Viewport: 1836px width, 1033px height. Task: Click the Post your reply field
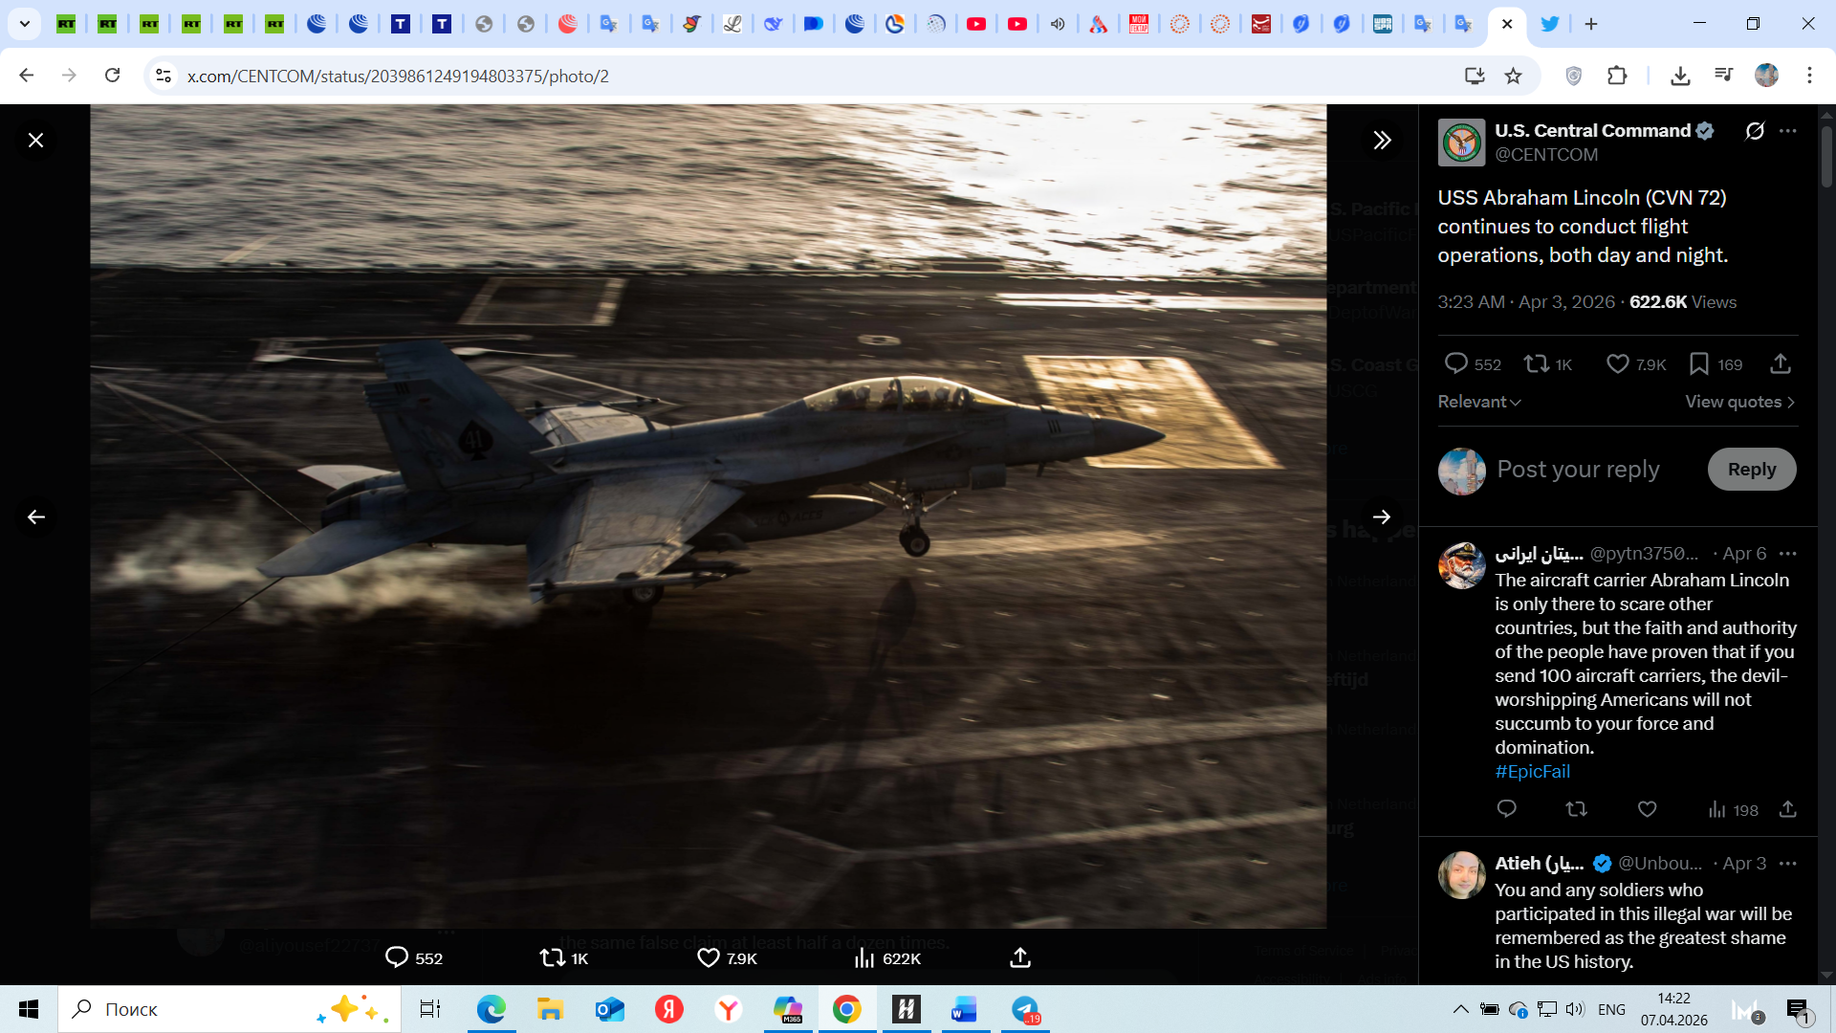1578,470
